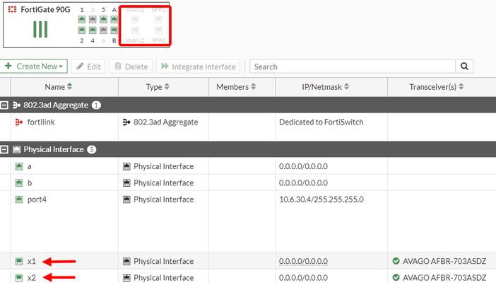Click IP '10.6.30.4/255.255.255.0' of port4
This screenshot has width=496, height=283.
point(321,200)
